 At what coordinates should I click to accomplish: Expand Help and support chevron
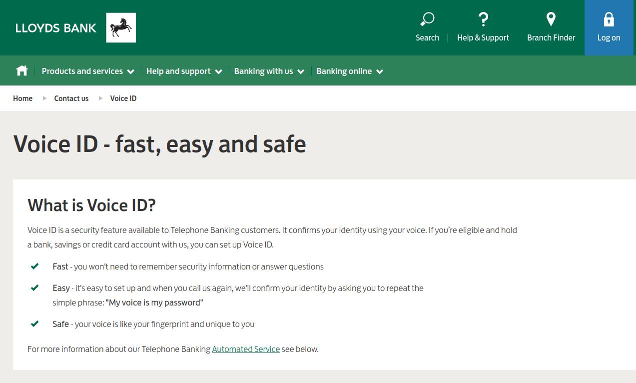(218, 71)
